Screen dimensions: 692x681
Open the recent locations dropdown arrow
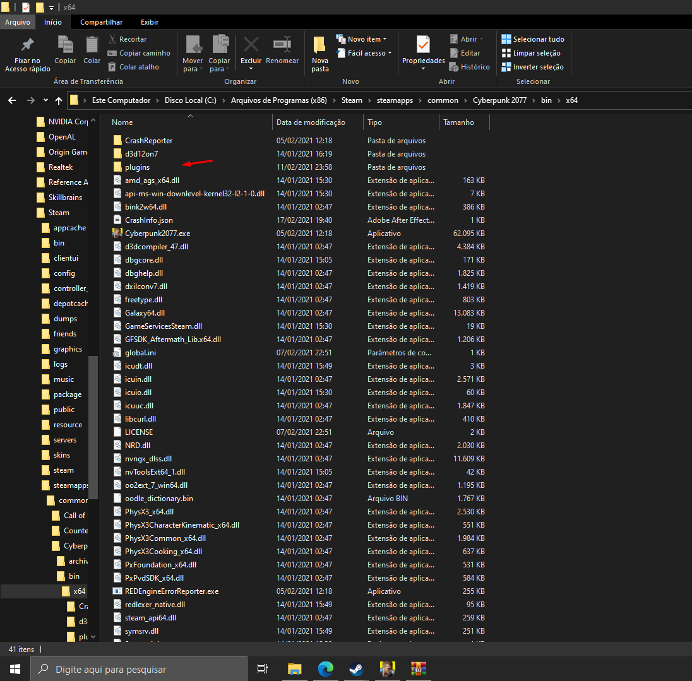(x=45, y=100)
